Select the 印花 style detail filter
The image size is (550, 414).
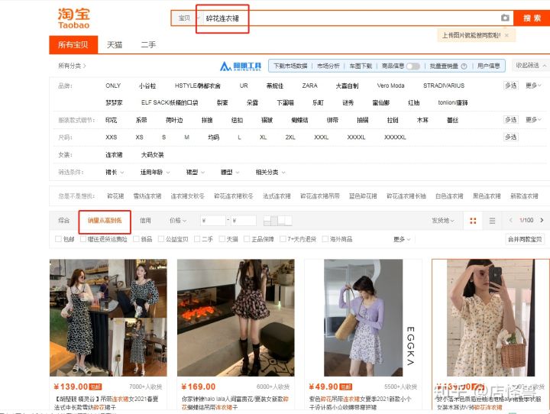click(x=112, y=120)
